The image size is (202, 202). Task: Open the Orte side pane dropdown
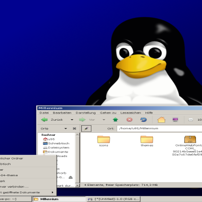pyautogui.click(x=66, y=129)
